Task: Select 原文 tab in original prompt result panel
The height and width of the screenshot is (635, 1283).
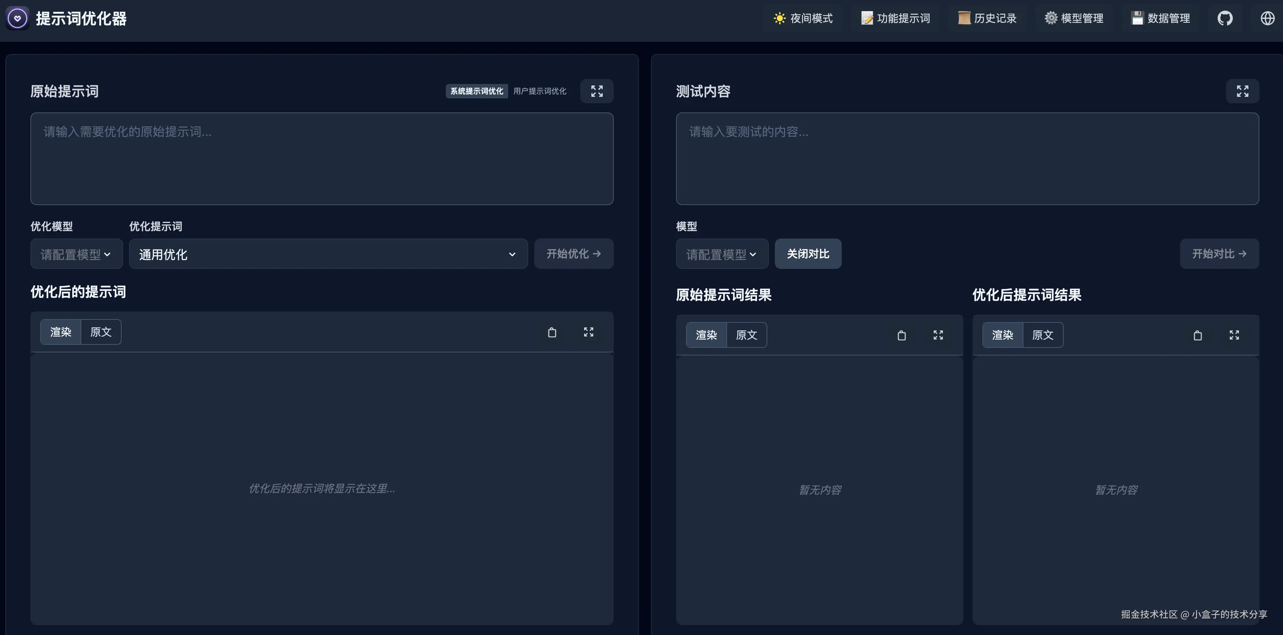Action: pyautogui.click(x=746, y=335)
